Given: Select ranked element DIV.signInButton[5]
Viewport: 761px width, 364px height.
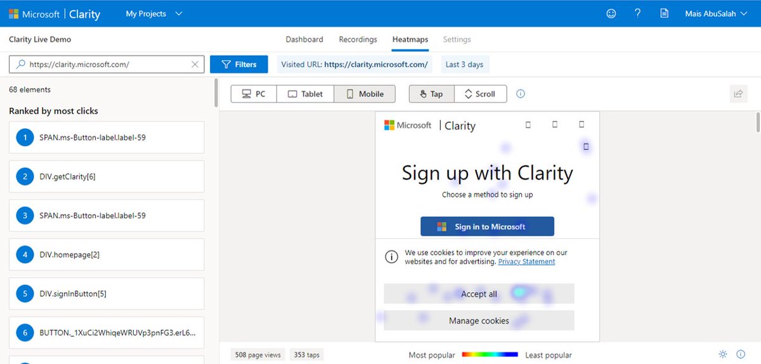Looking at the screenshot, I should pyautogui.click(x=107, y=294).
